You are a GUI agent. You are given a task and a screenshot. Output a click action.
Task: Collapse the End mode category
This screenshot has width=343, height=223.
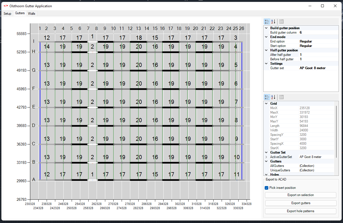pyautogui.click(x=266, y=37)
